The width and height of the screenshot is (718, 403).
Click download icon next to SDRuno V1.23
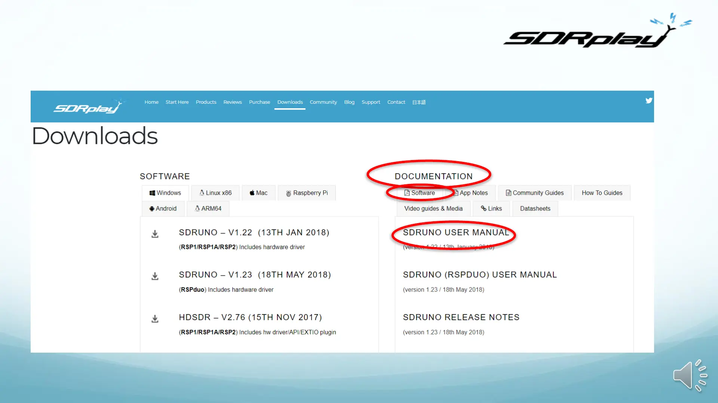pyautogui.click(x=155, y=277)
